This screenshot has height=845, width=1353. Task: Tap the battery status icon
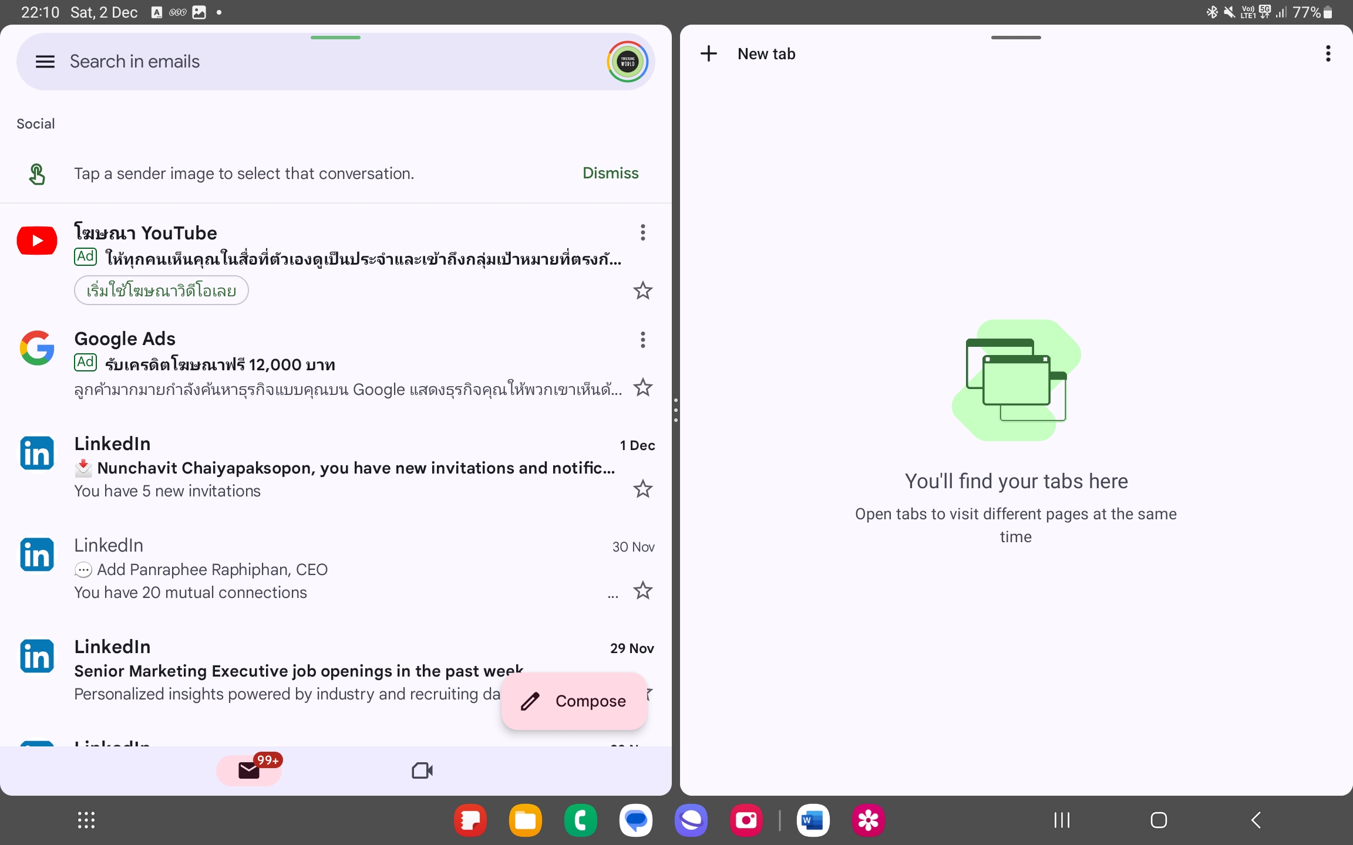(1328, 12)
